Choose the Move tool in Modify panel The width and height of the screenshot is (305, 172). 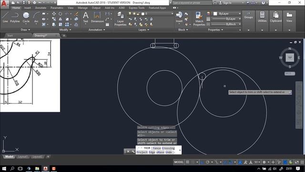click(x=54, y=14)
